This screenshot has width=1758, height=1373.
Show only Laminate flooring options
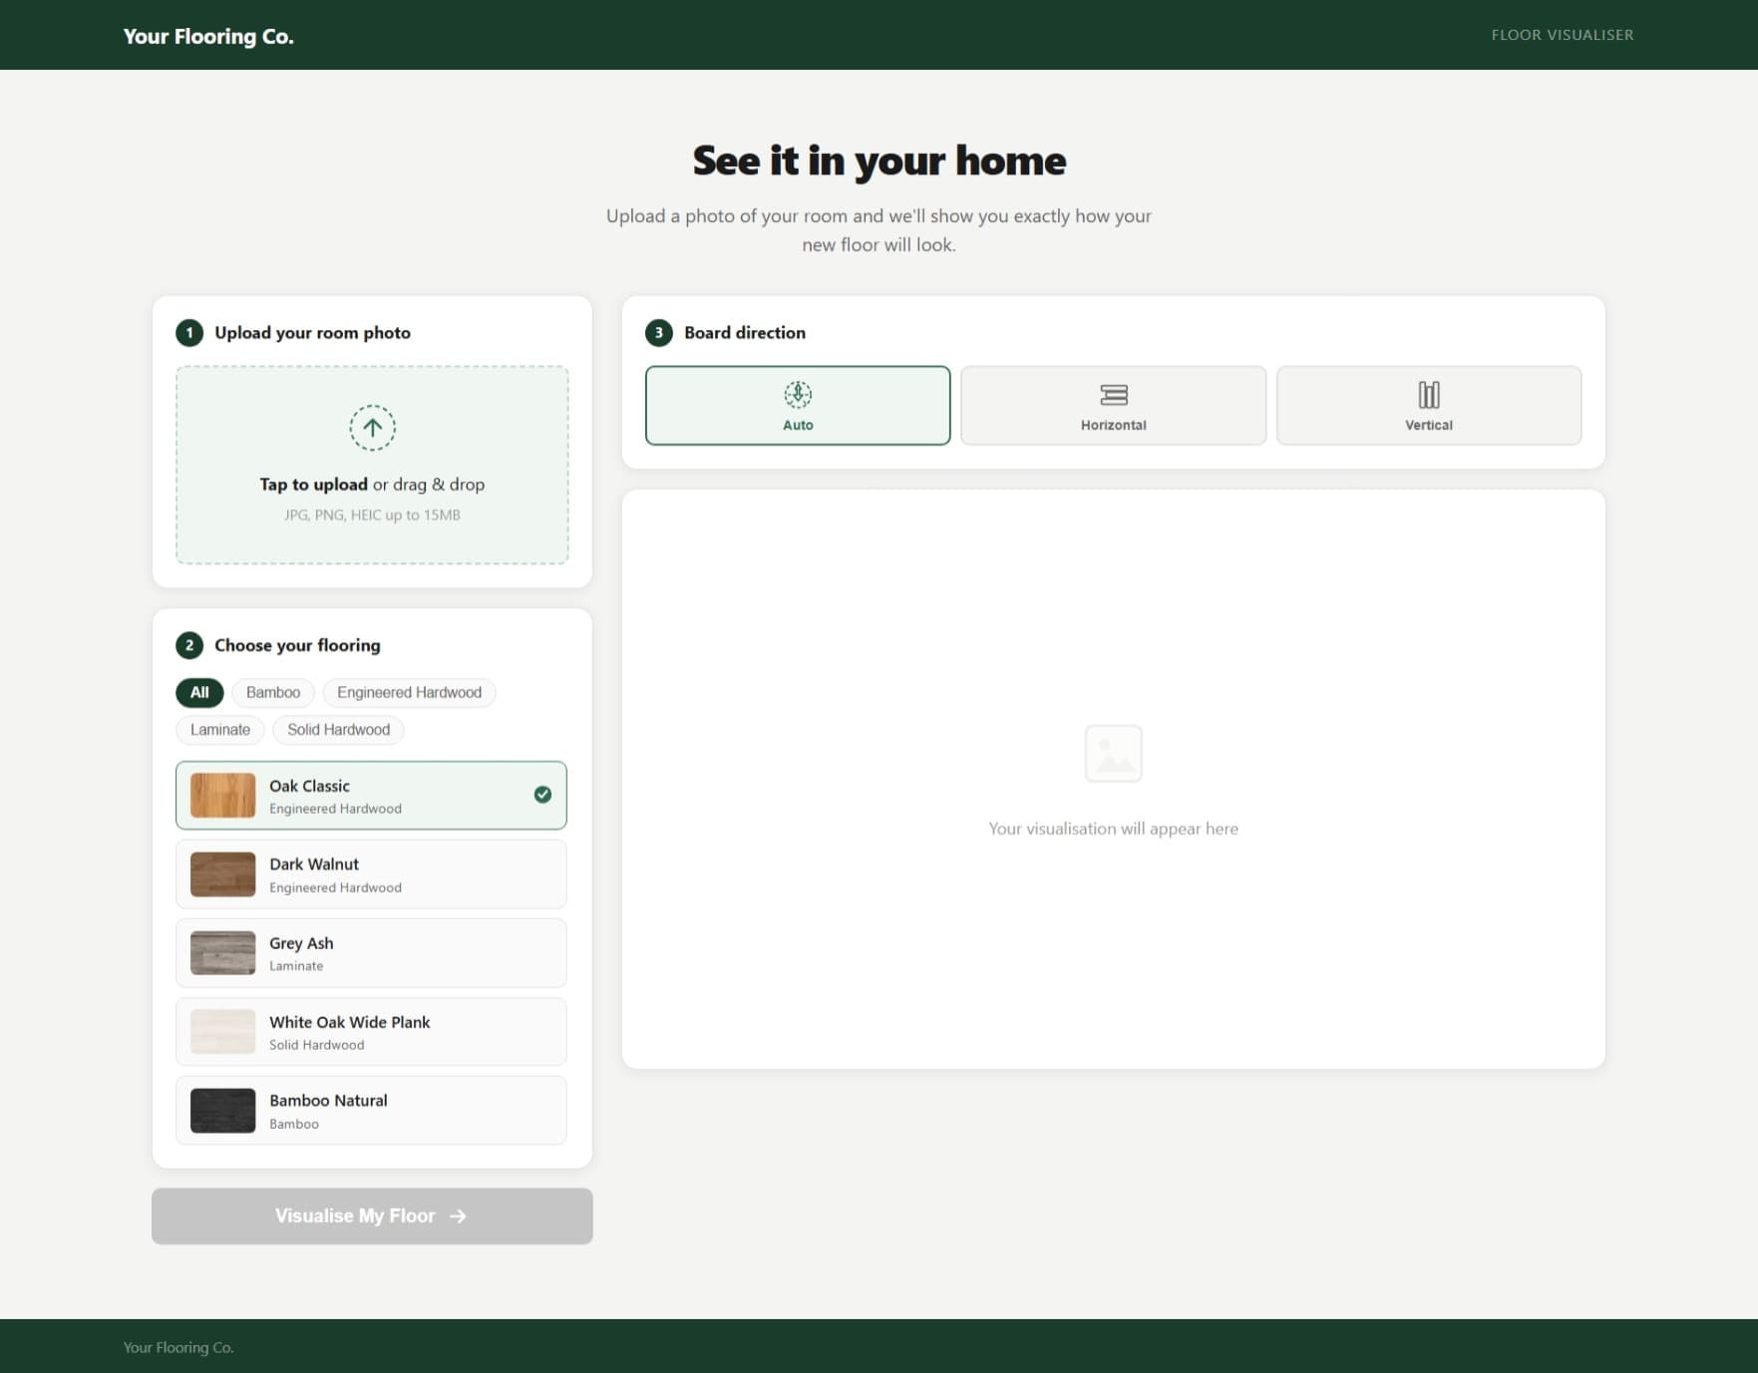tap(219, 729)
